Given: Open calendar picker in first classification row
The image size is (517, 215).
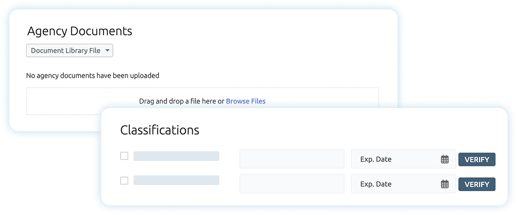Looking at the screenshot, I should [x=445, y=159].
